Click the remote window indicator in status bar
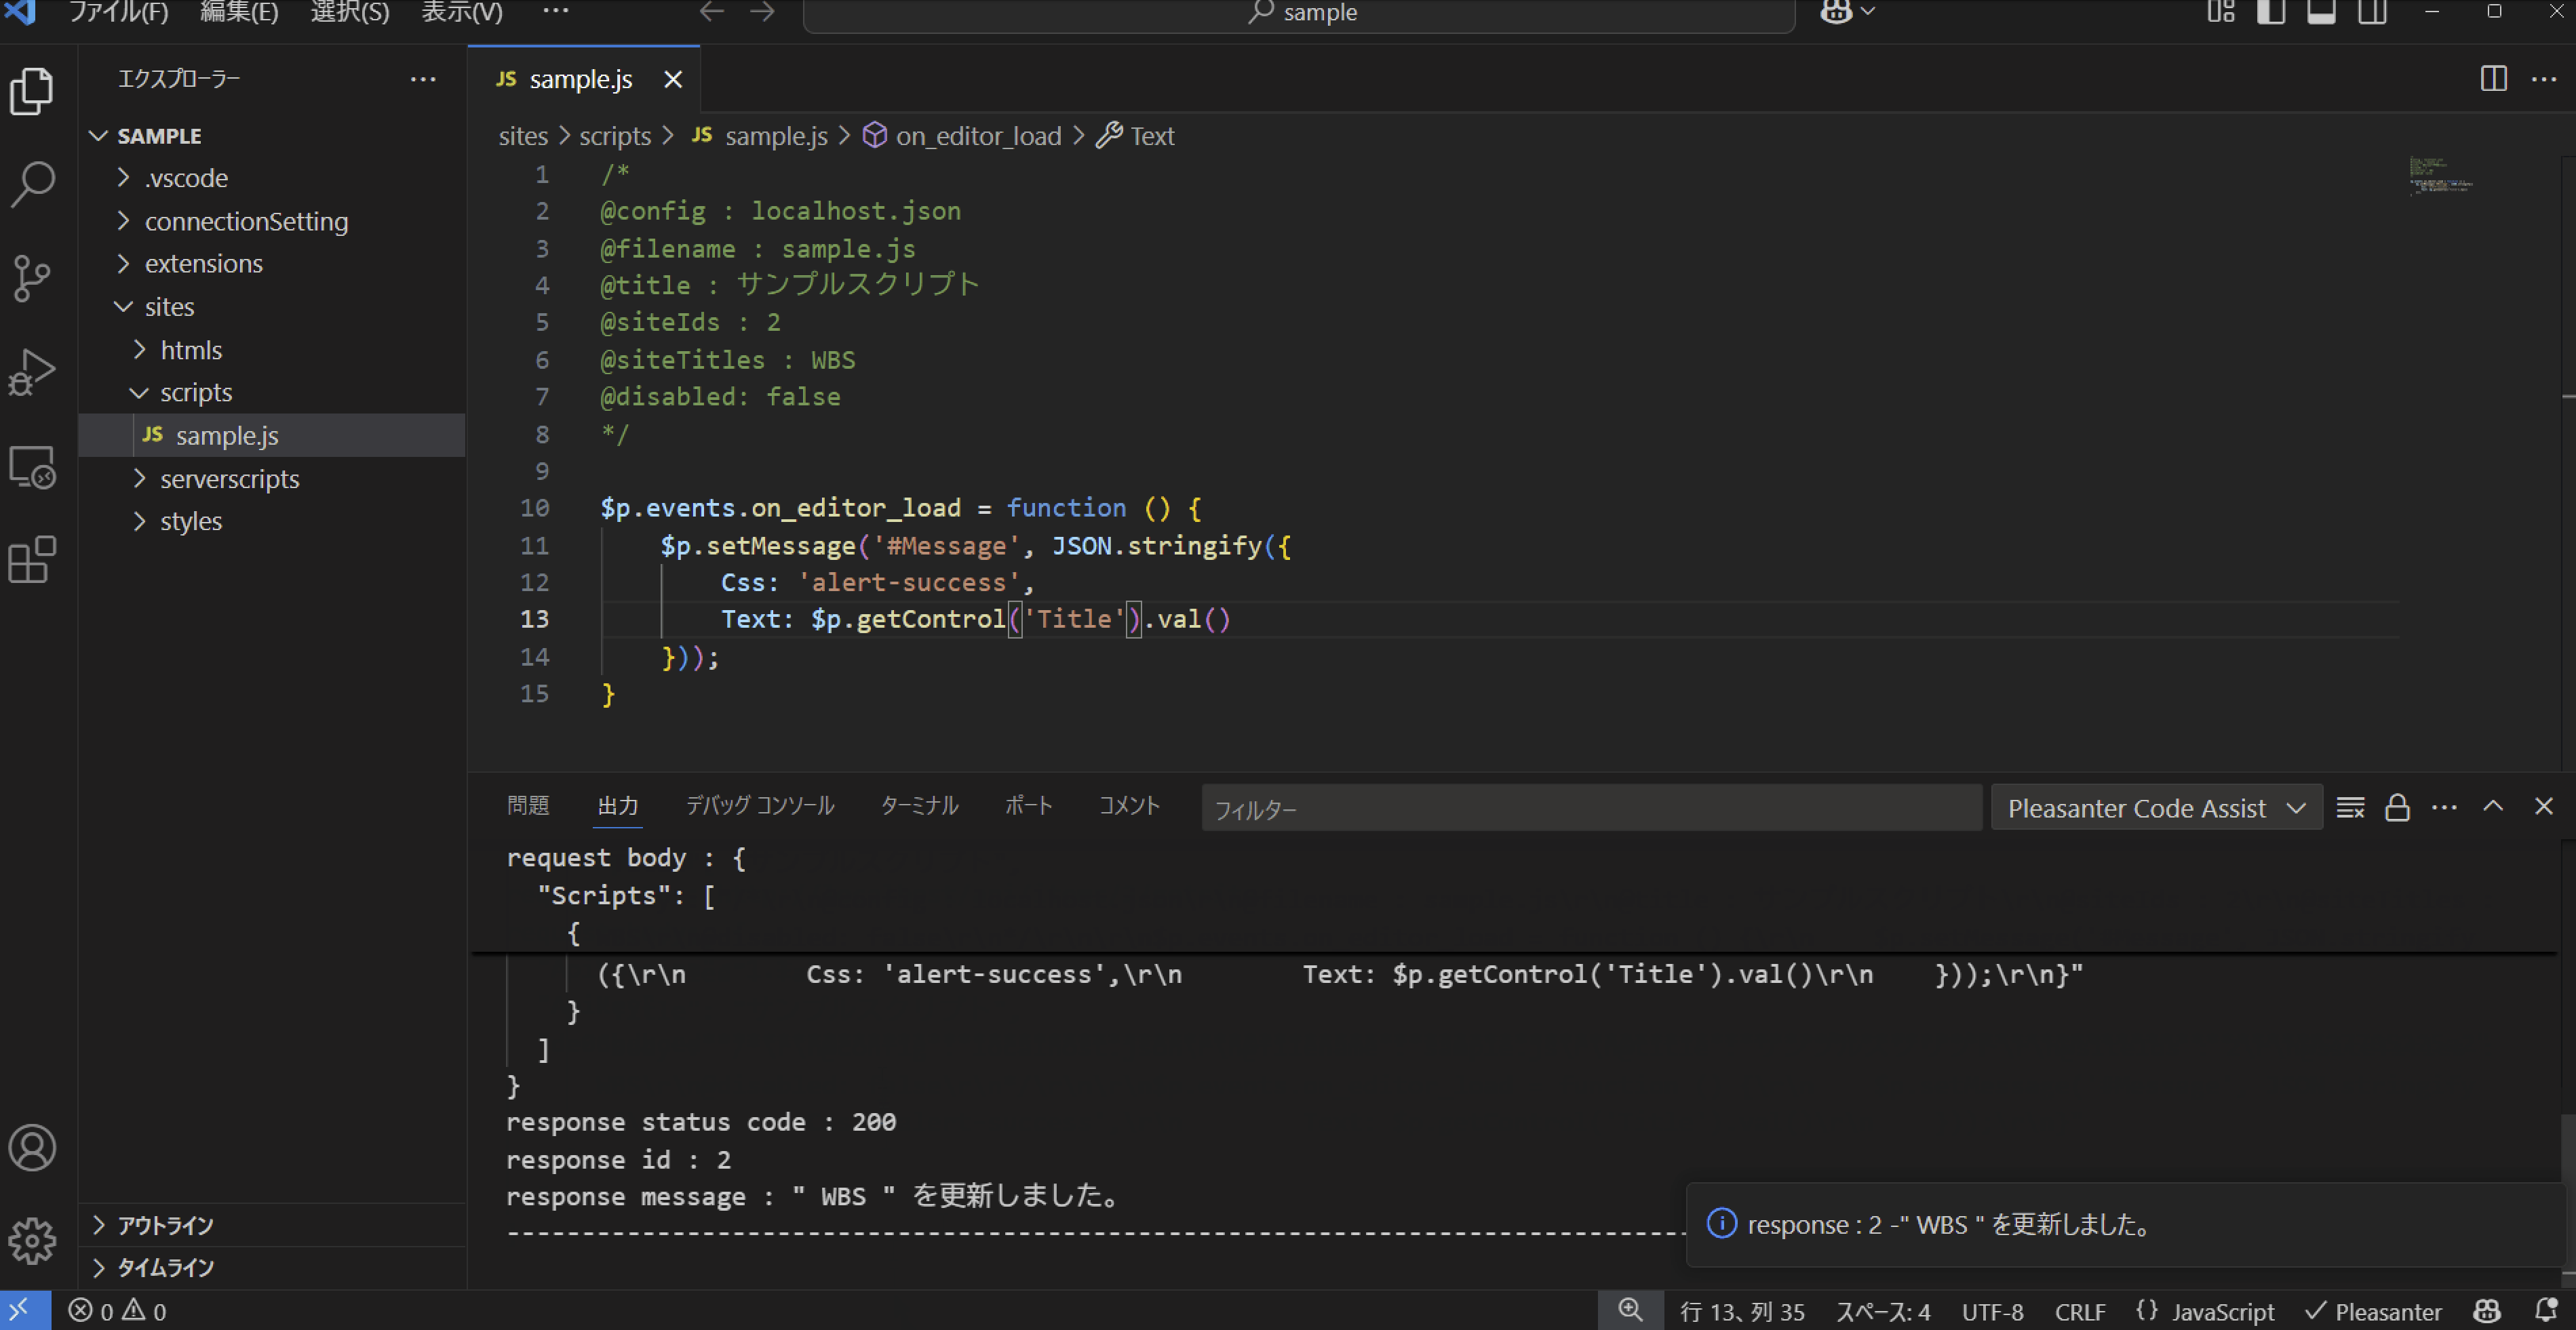2576x1330 pixels. 24,1310
